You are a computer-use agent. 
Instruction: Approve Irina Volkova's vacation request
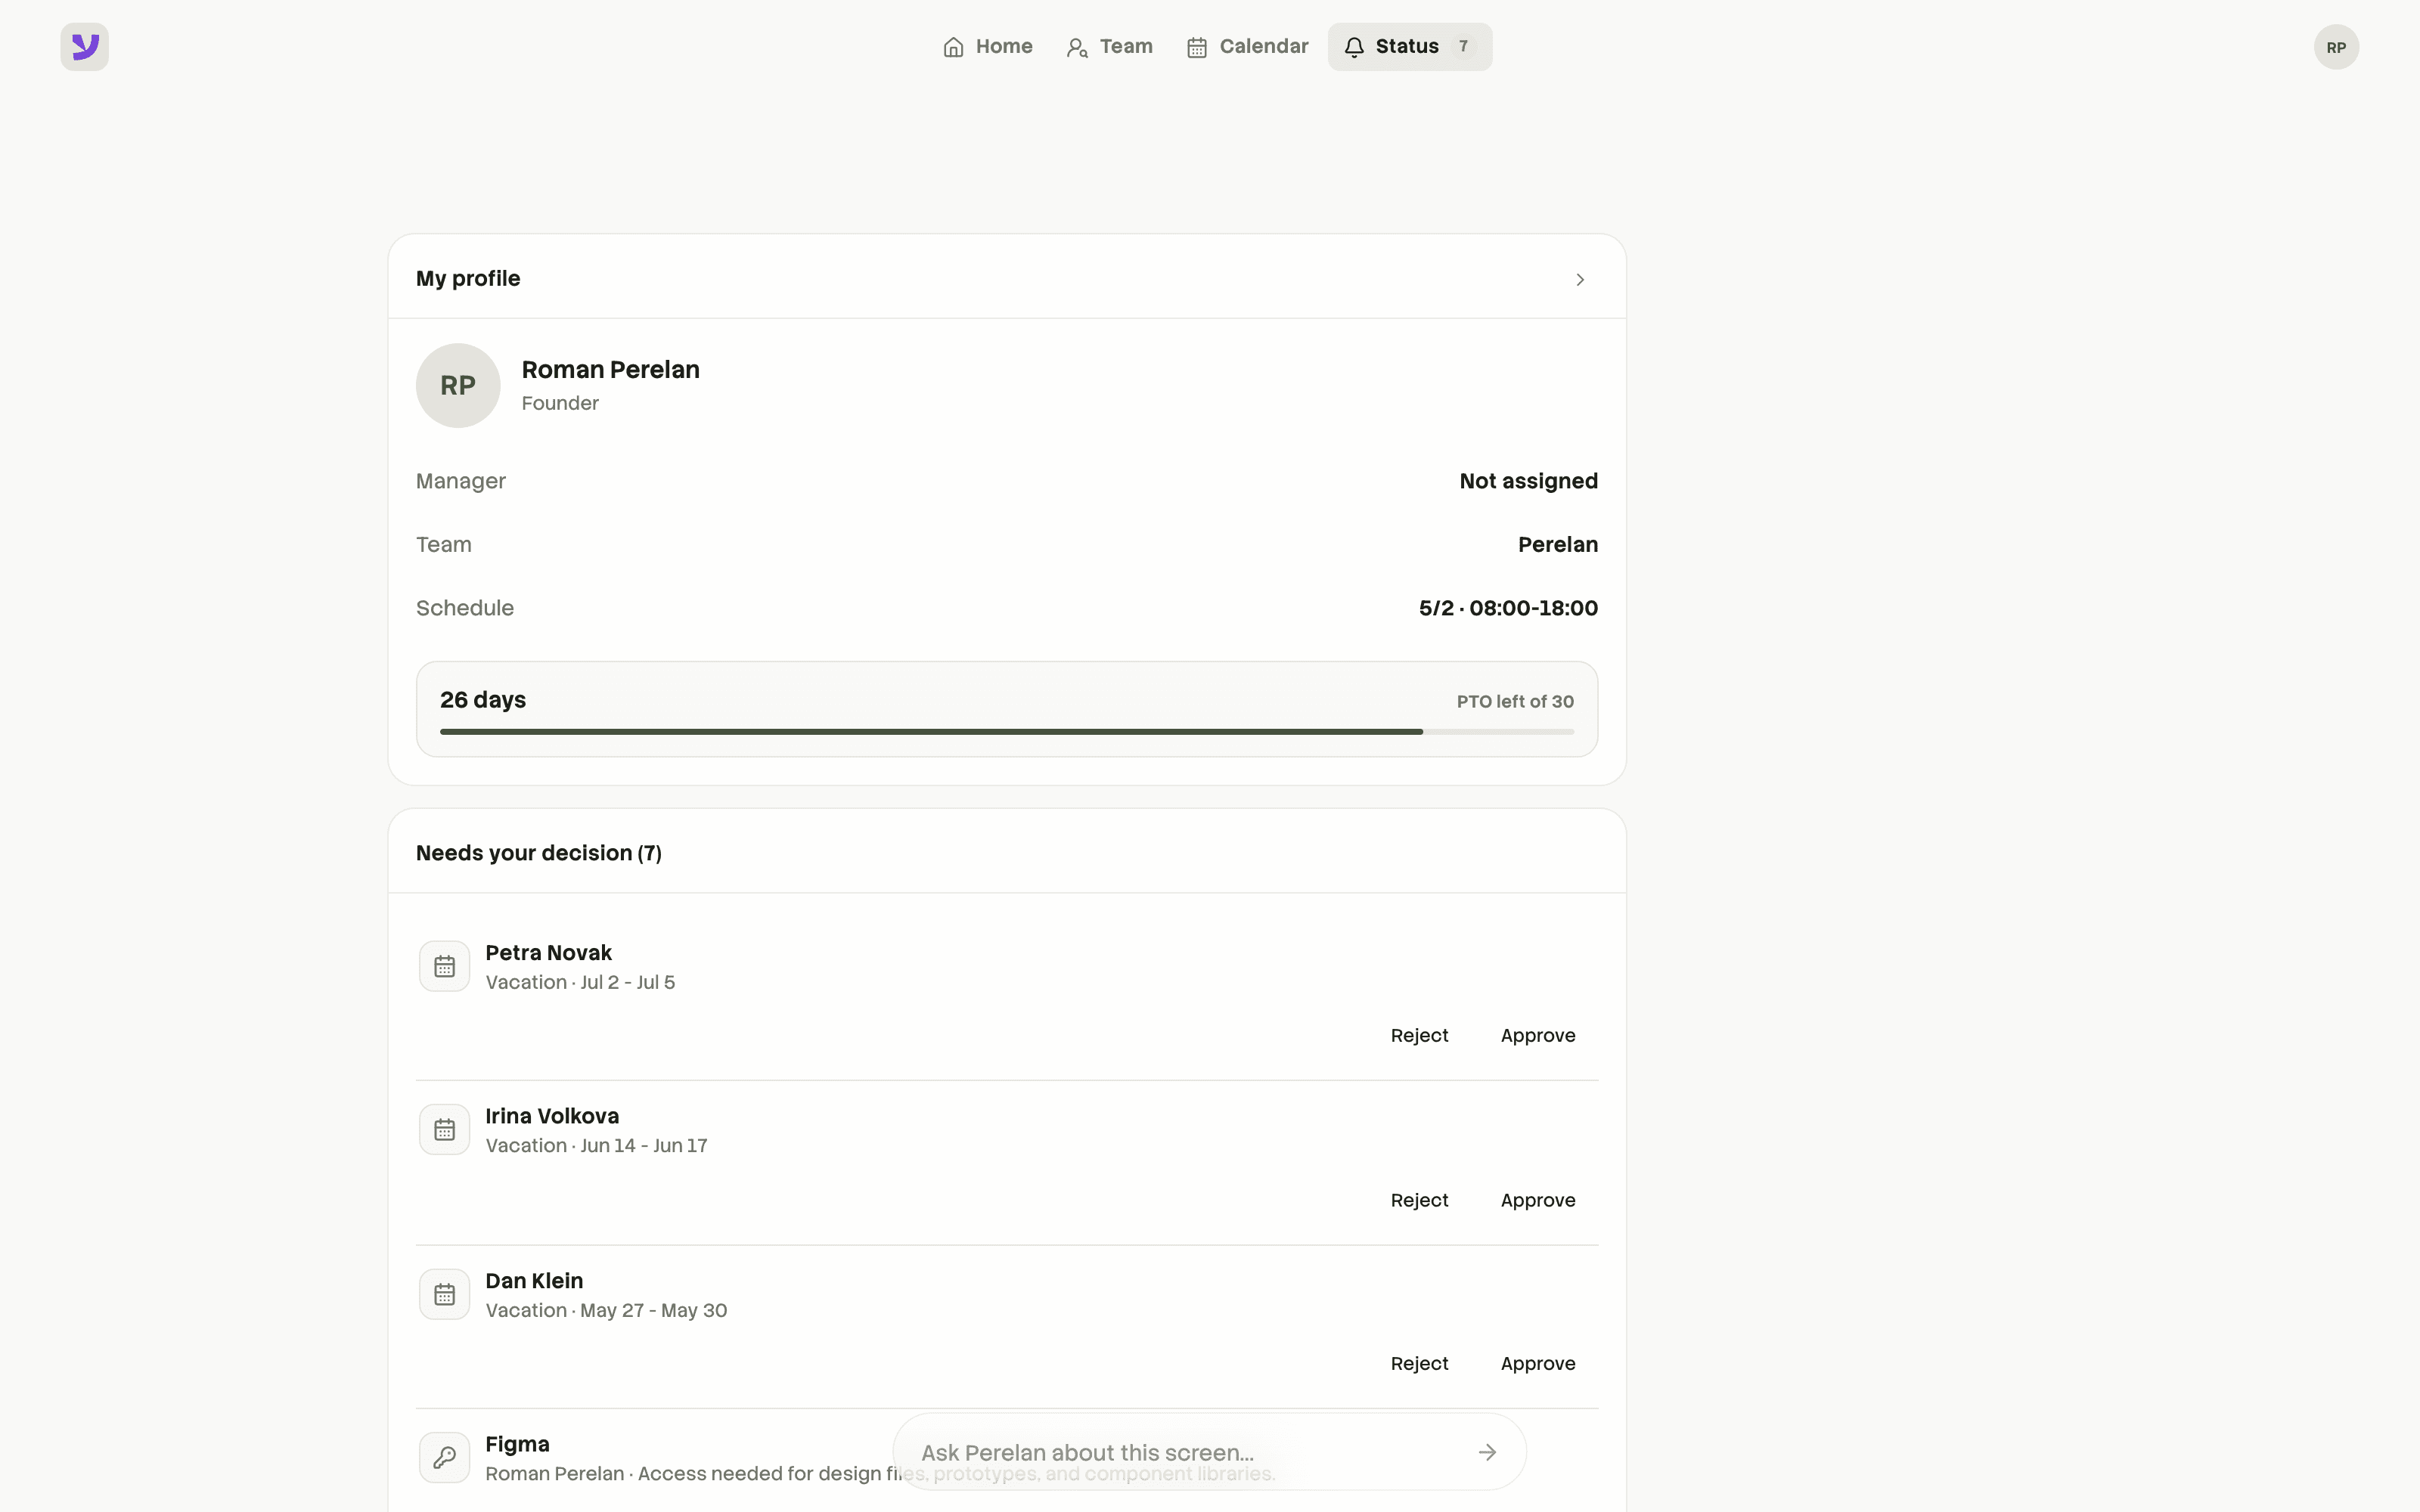point(1538,1200)
